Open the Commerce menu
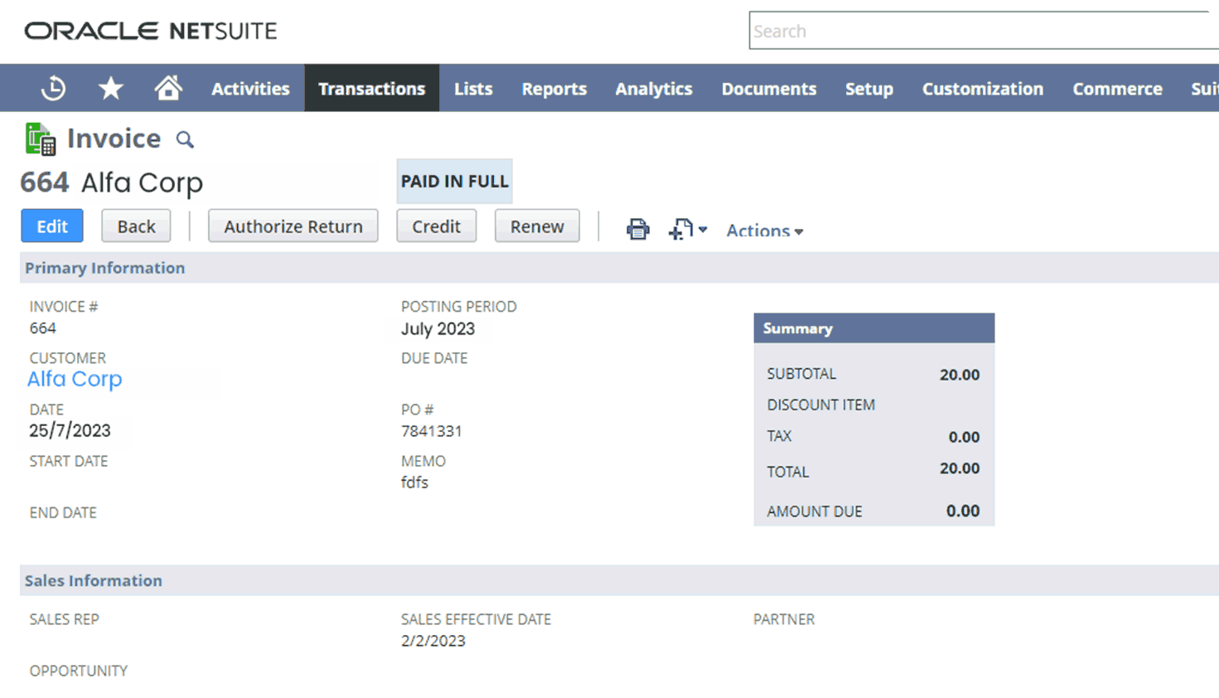 coord(1117,89)
